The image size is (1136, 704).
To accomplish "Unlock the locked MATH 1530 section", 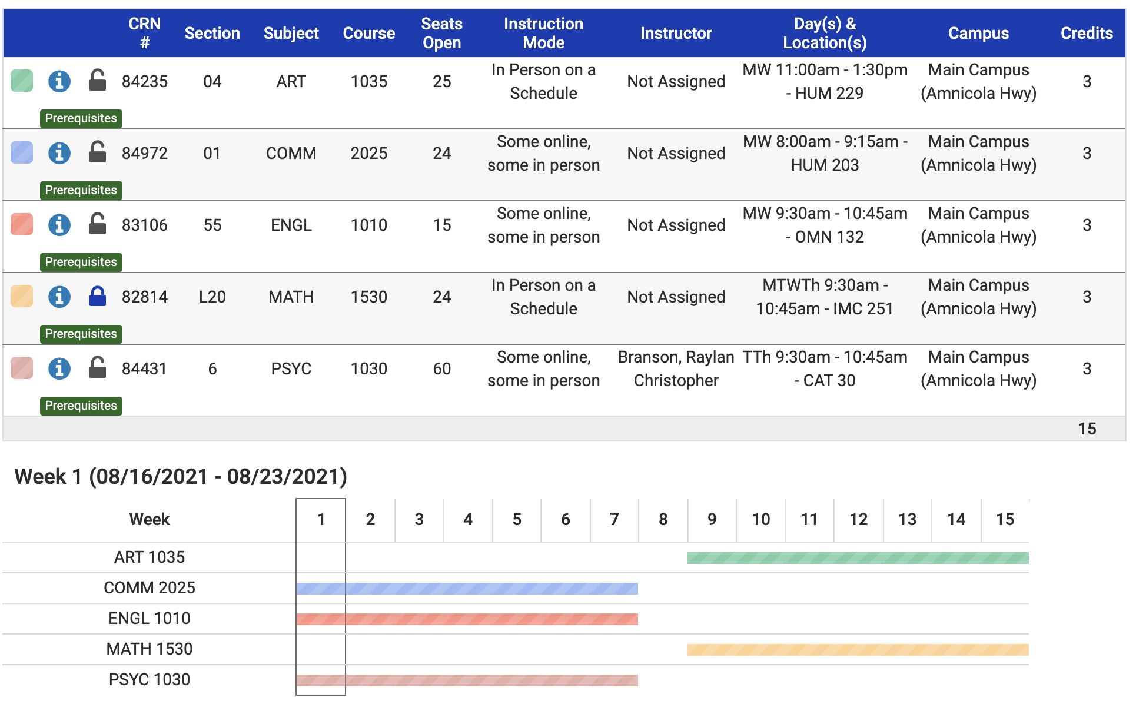I will click(x=97, y=296).
